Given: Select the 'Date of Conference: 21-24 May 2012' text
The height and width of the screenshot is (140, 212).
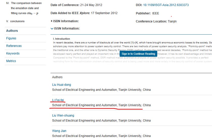Looking at the screenshot, I should click(76, 5).
